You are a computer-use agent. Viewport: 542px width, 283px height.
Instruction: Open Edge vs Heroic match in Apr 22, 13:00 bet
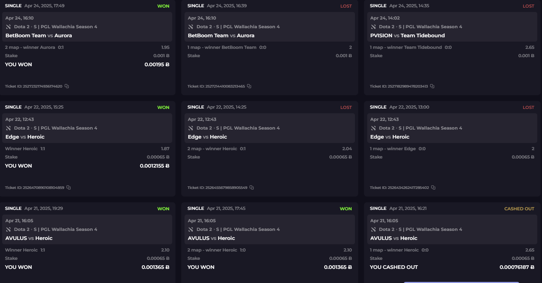coord(389,137)
